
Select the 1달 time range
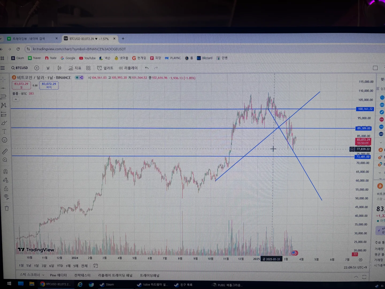pyautogui.click(x=36, y=265)
